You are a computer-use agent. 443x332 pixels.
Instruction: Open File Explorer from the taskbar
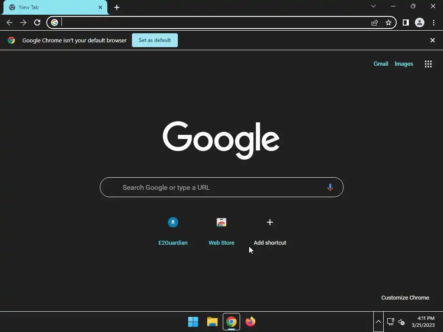pos(212,322)
